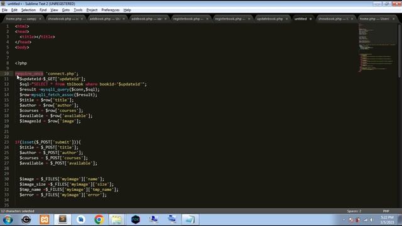Click the taskbar clock showing 5:22 PM
The width and height of the screenshot is (402, 226).
click(x=387, y=220)
